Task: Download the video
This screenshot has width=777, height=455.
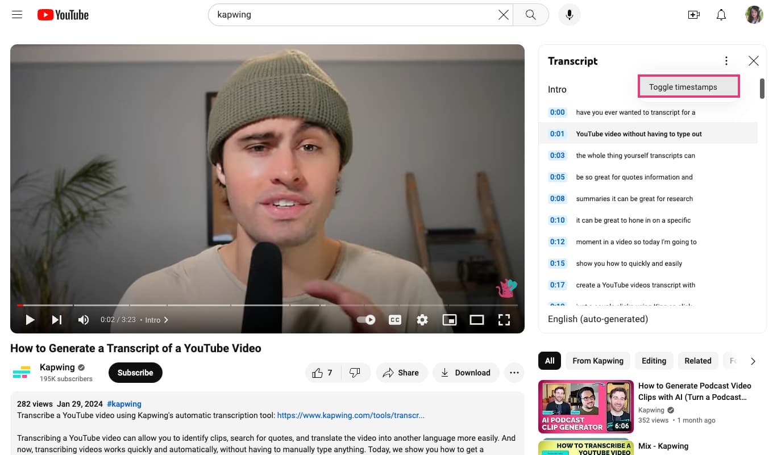Action: click(466, 373)
